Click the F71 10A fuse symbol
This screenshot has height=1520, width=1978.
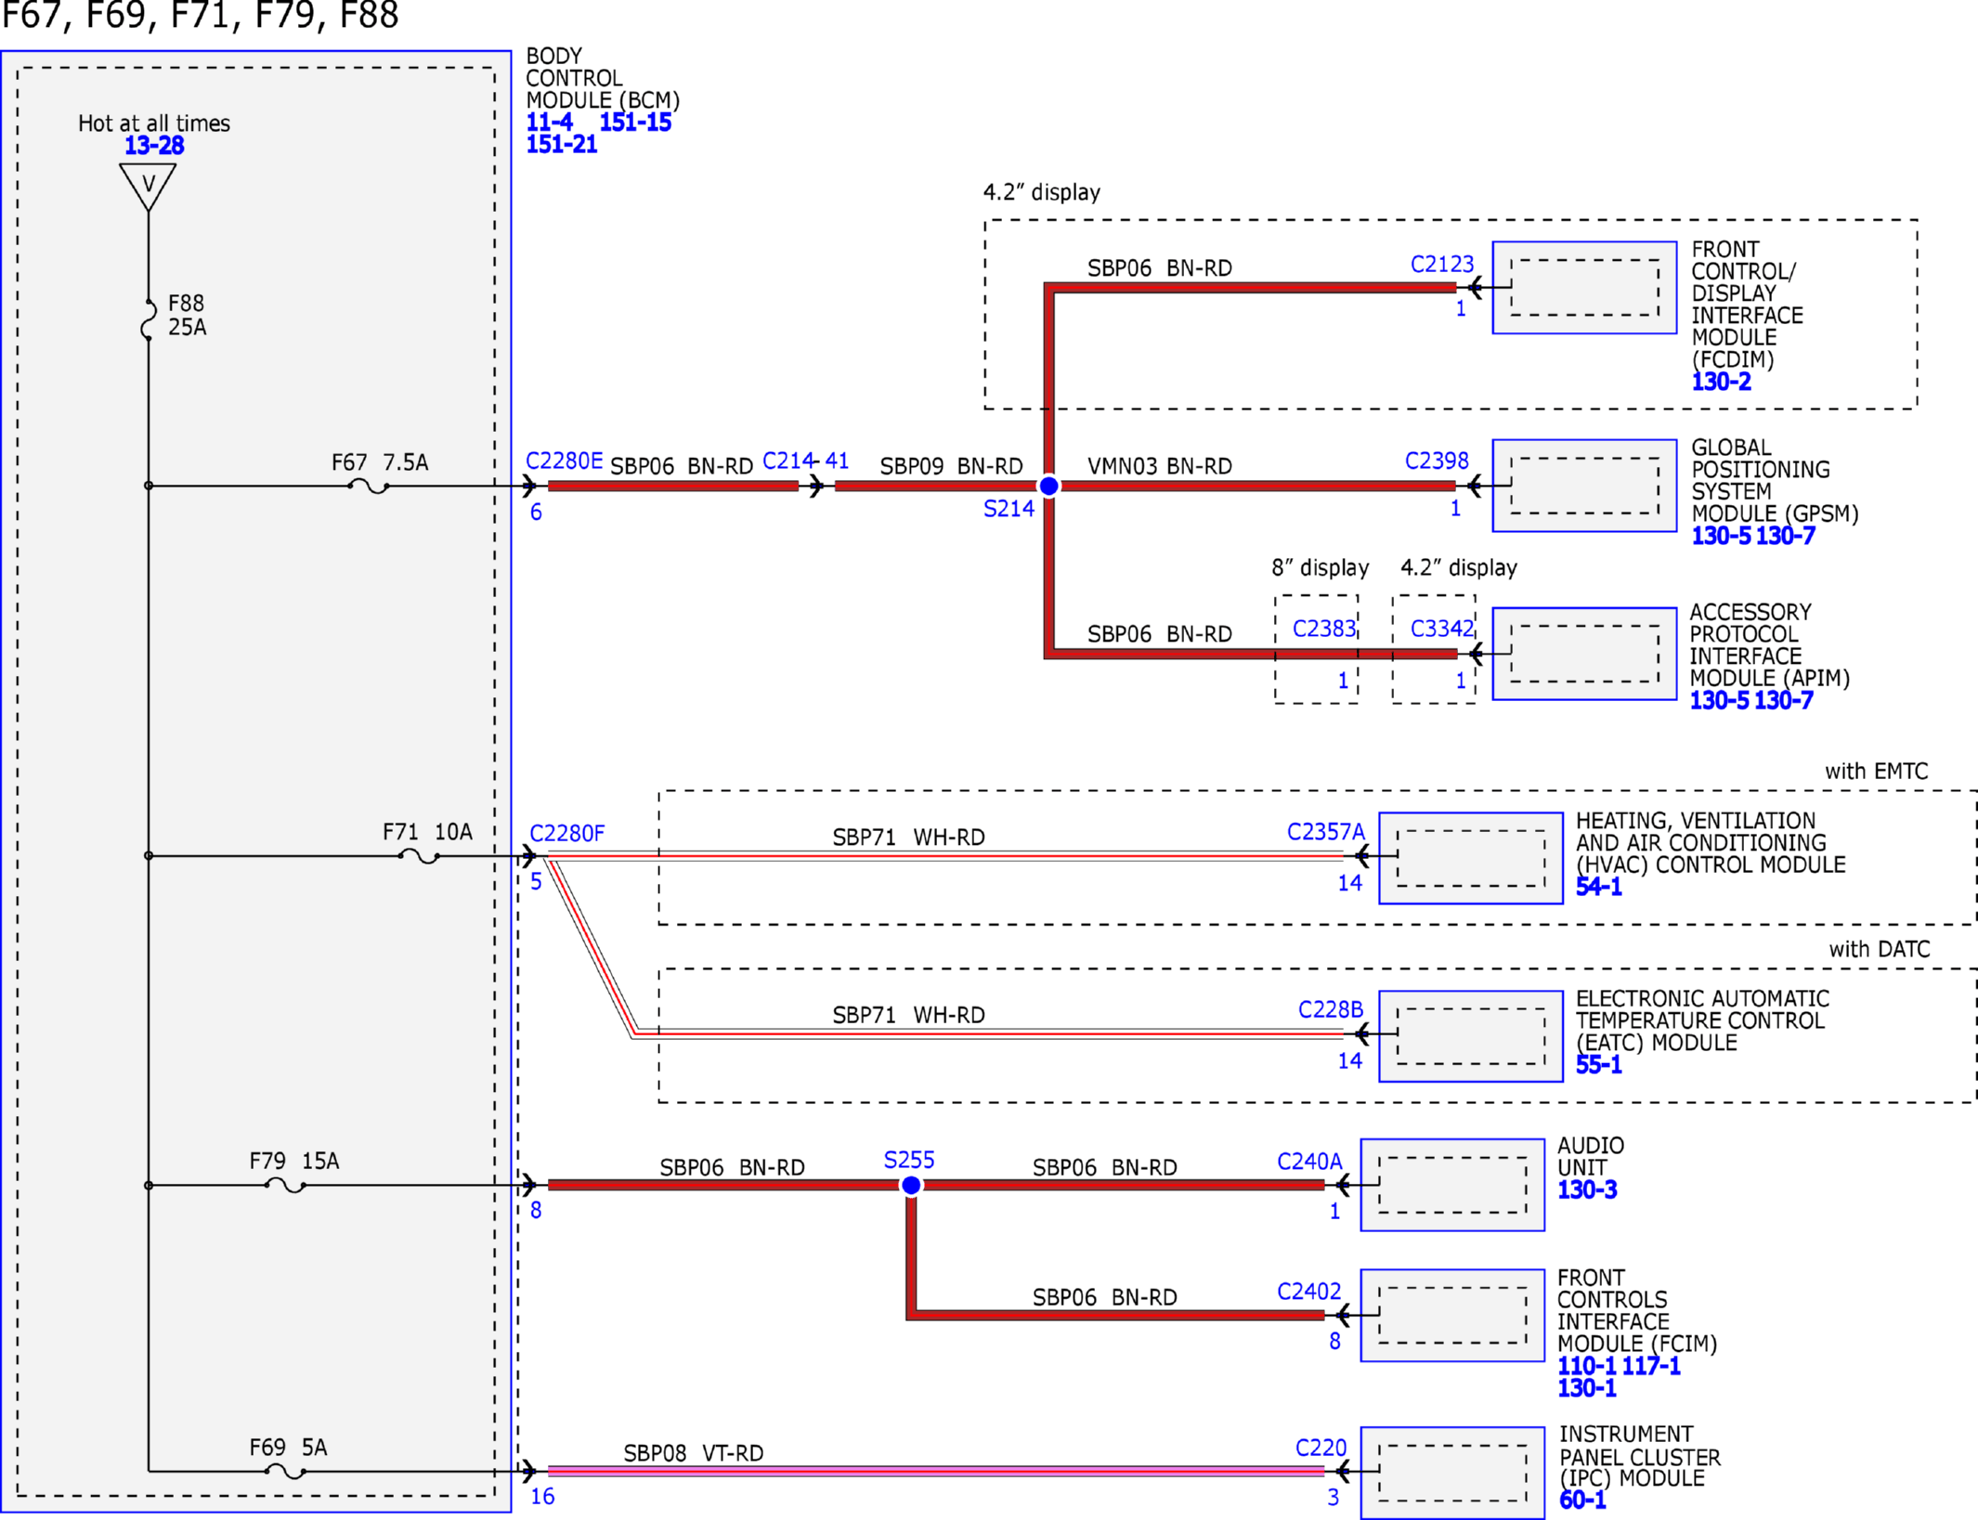point(419,856)
